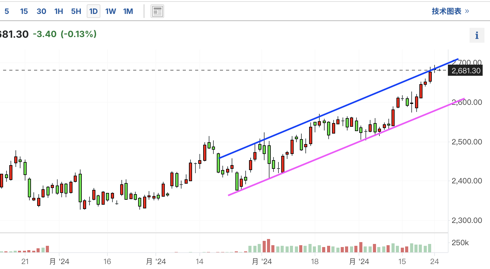Click the 2,681.30 current price label
The height and width of the screenshot is (269, 490).
pos(466,71)
